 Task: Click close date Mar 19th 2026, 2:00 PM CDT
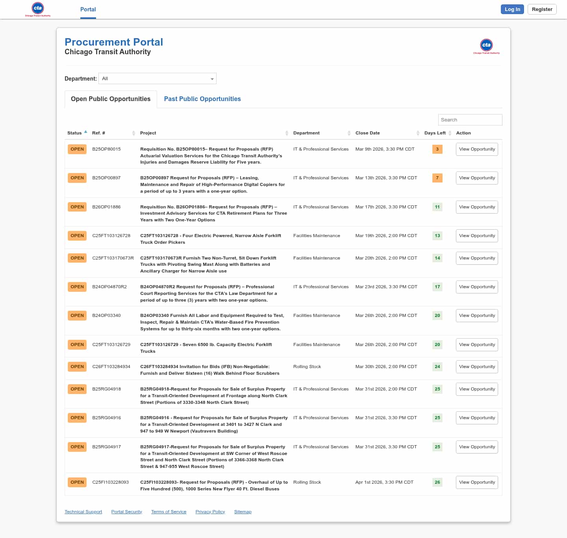coord(386,236)
